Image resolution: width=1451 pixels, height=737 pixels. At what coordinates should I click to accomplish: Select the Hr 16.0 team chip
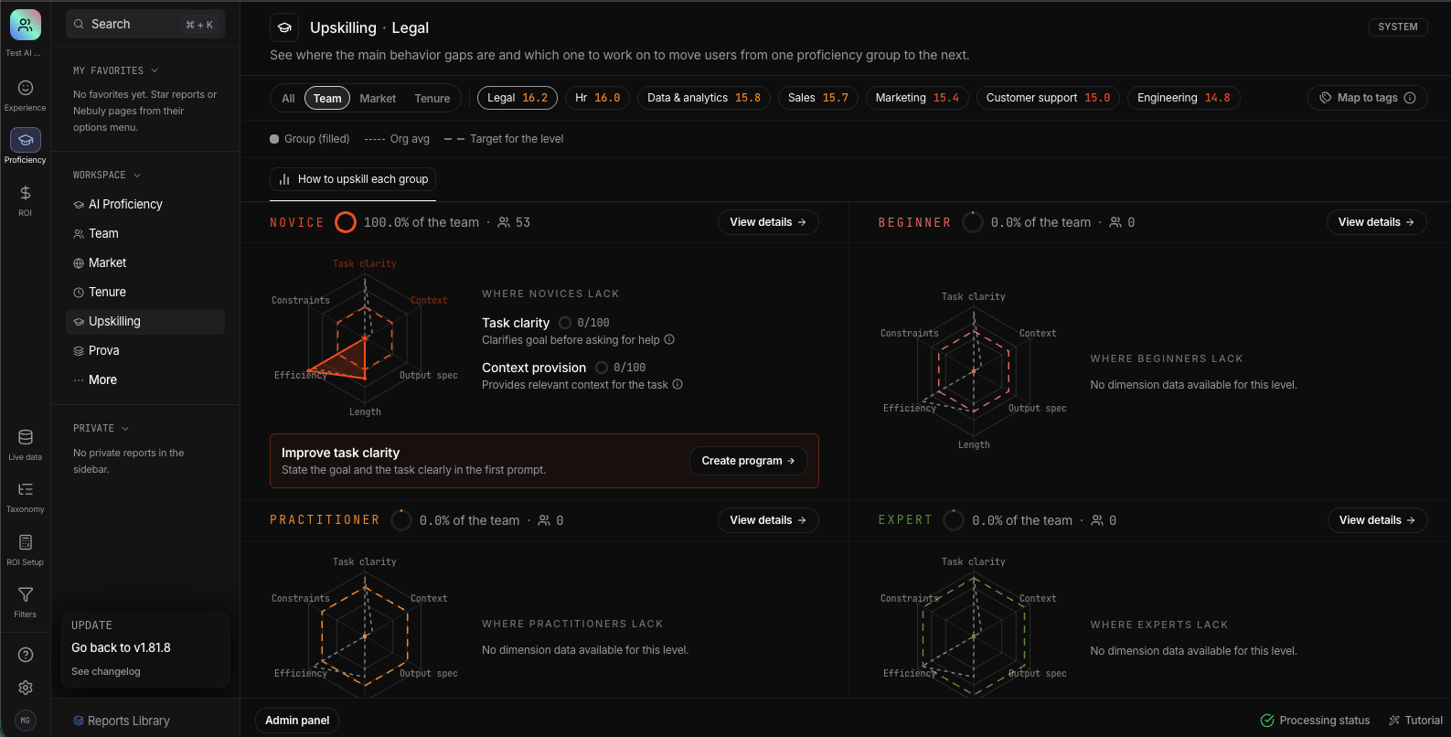click(597, 98)
